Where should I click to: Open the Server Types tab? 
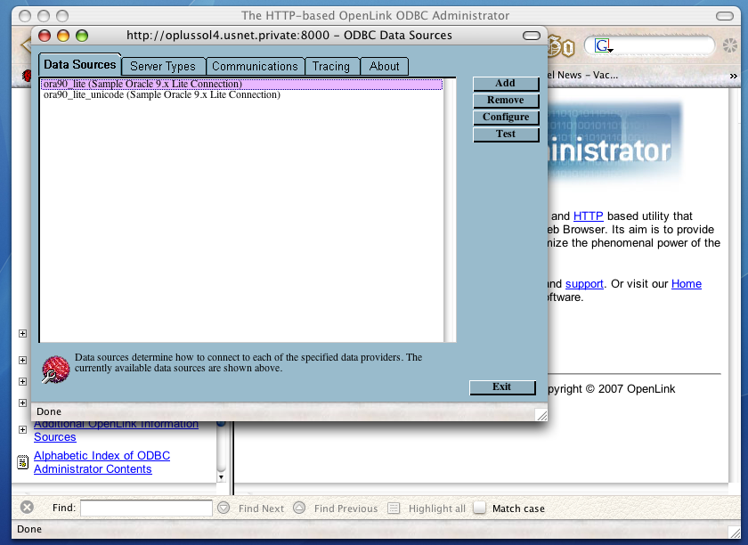[163, 66]
